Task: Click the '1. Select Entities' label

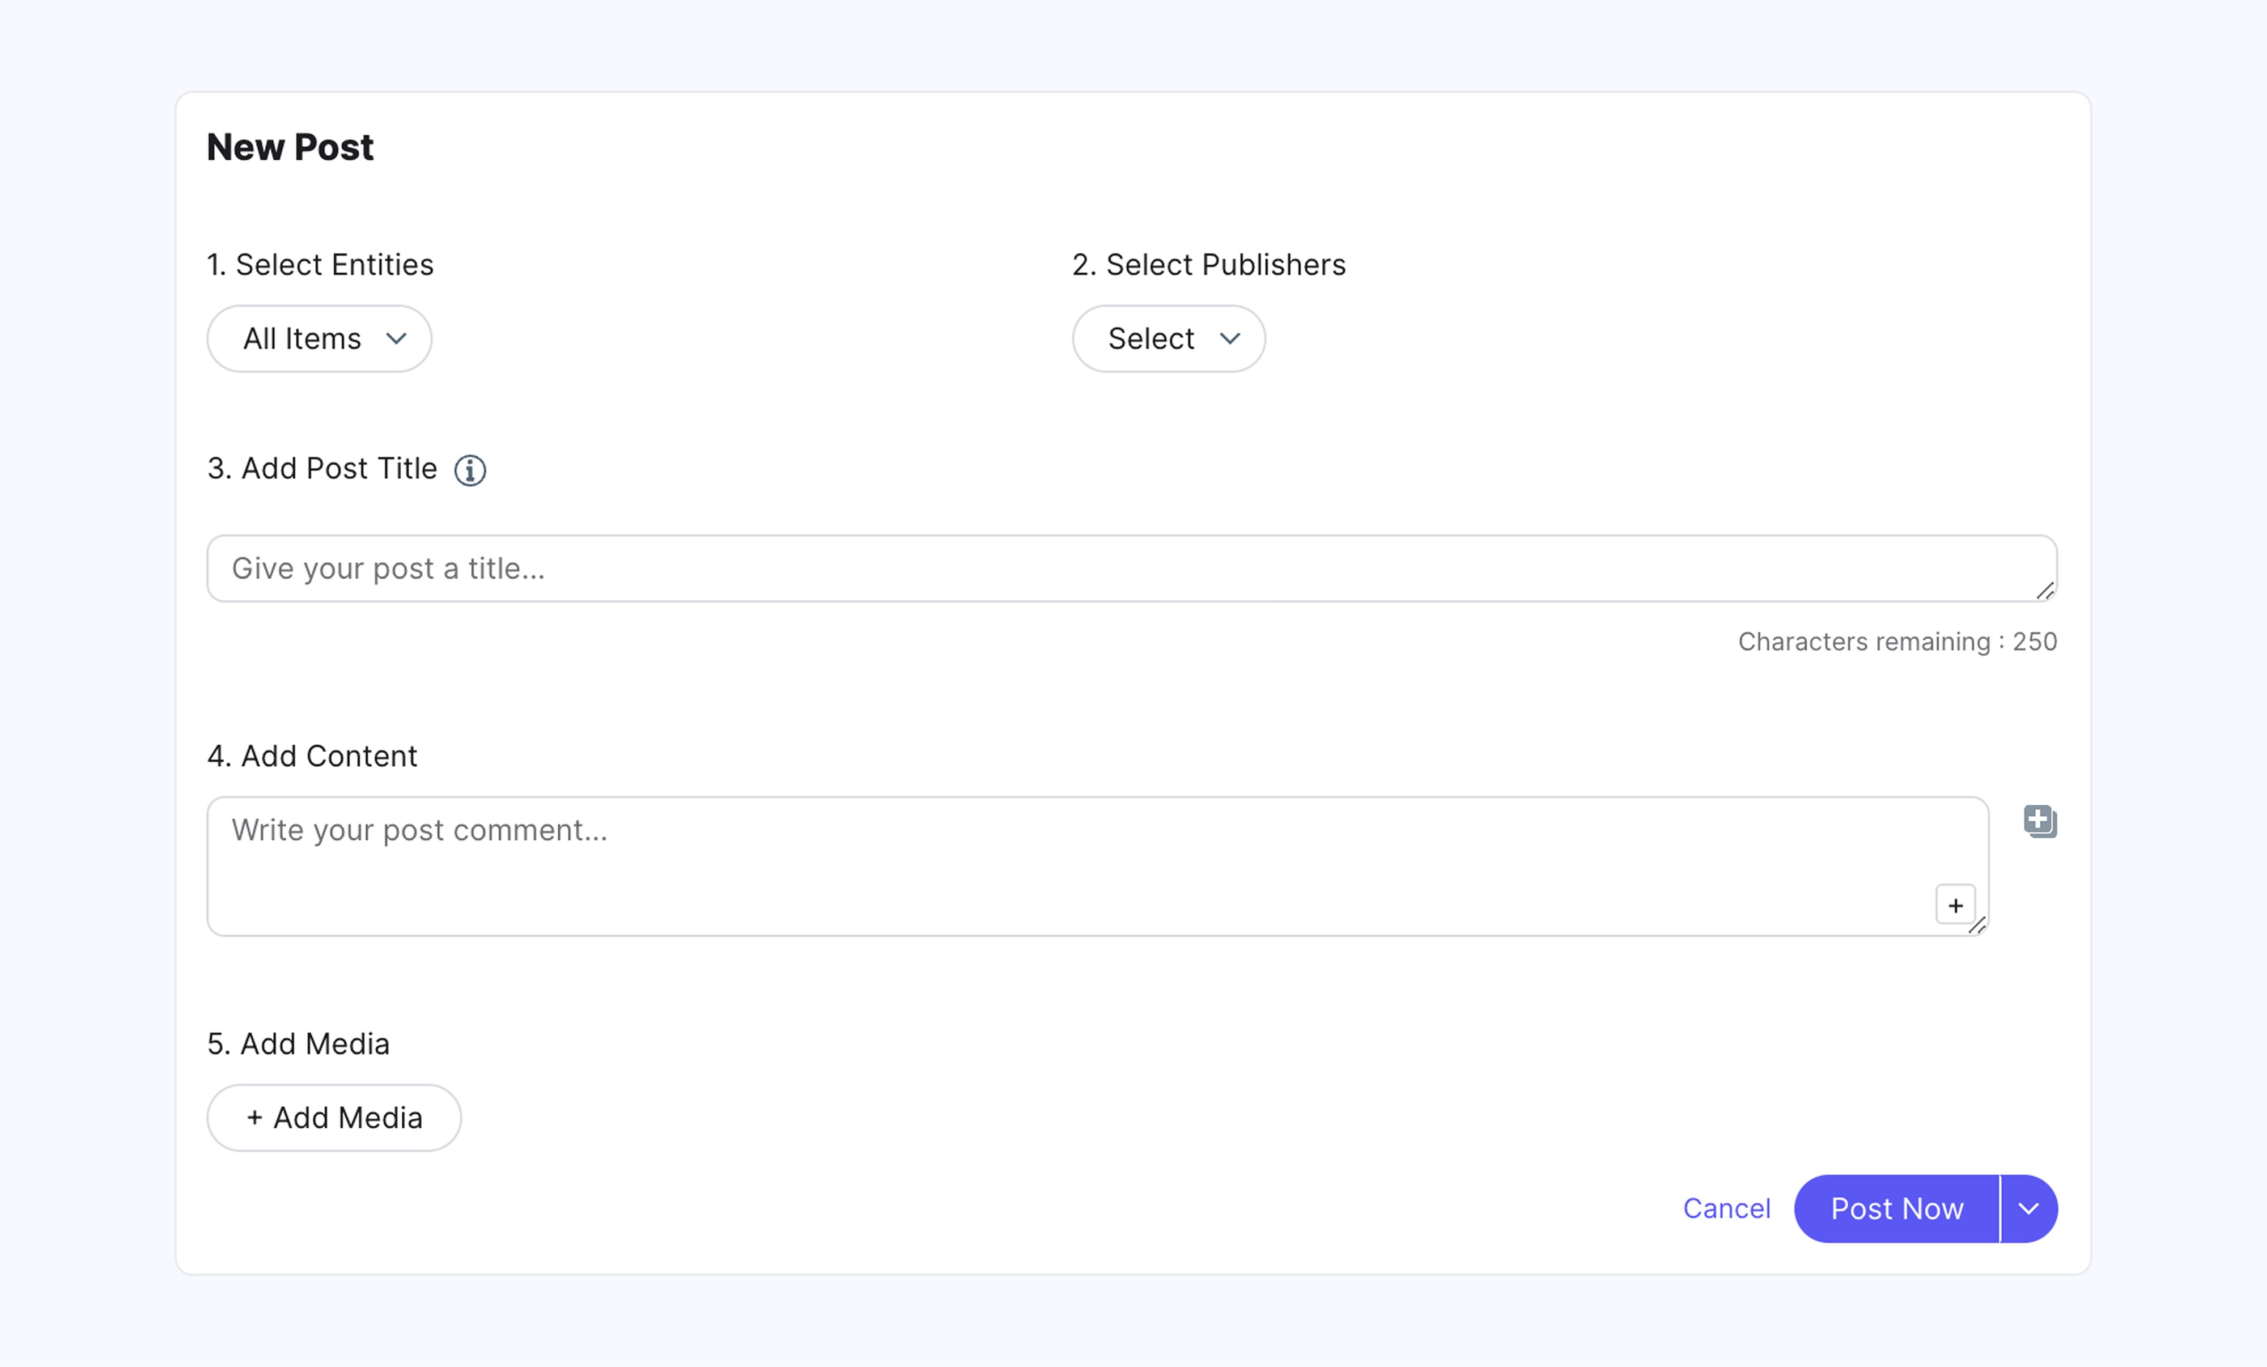Action: pyautogui.click(x=320, y=265)
